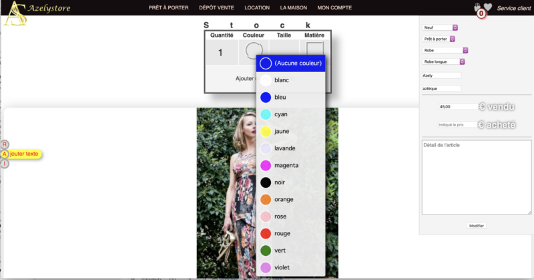Select 'LOCATION' in the top navigation
Image resolution: width=534 pixels, height=280 pixels.
(257, 8)
